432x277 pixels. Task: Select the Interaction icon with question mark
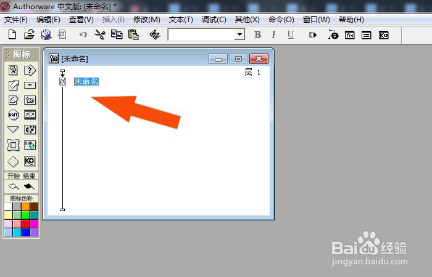tap(30, 70)
